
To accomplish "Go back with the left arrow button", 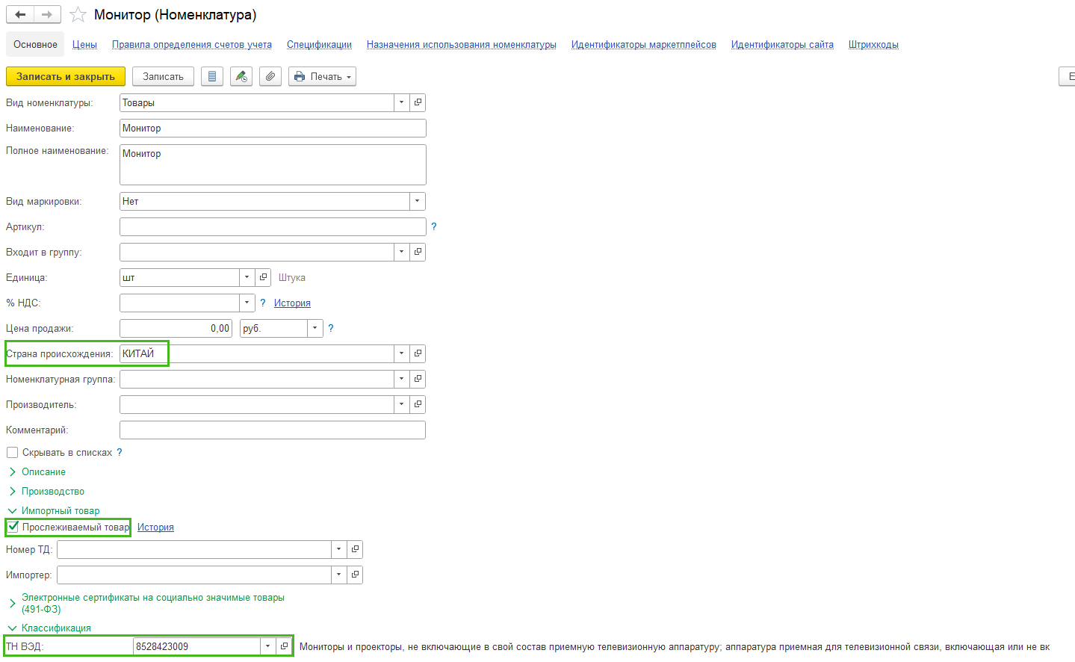I will pos(20,14).
